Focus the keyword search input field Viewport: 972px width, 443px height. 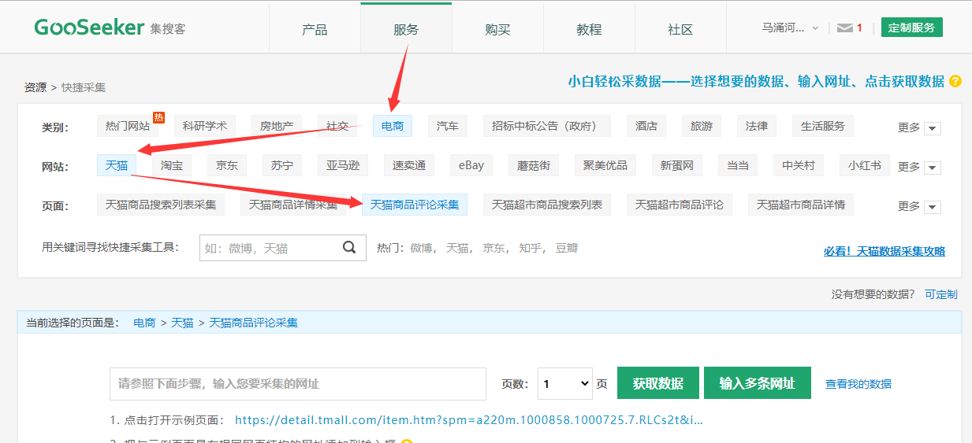[x=270, y=248]
